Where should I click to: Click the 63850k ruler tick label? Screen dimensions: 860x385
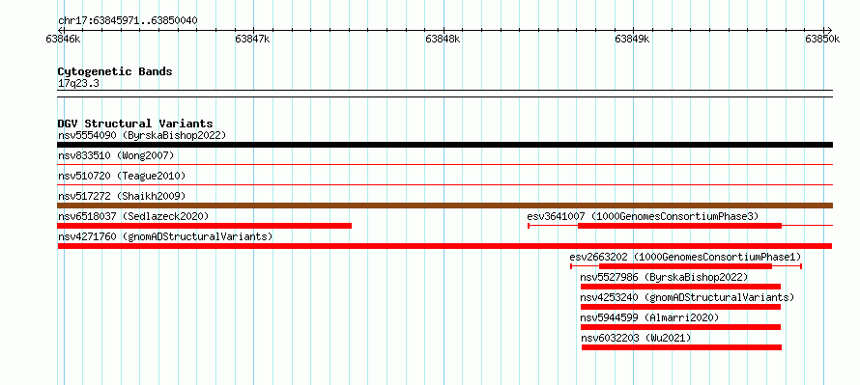click(x=822, y=39)
